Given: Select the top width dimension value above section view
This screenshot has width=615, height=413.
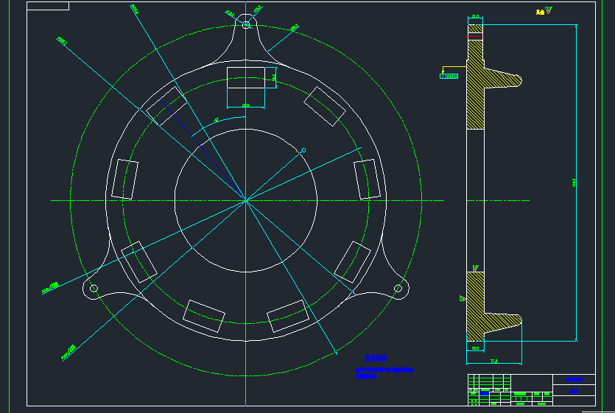Looking at the screenshot, I should click(x=475, y=16).
